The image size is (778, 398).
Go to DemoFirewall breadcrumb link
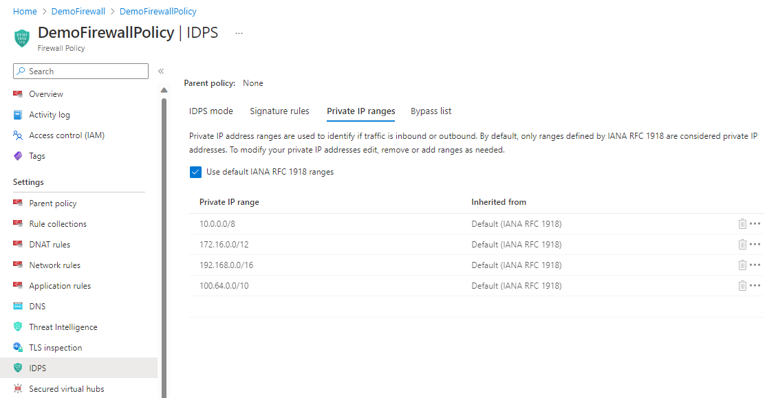point(78,11)
